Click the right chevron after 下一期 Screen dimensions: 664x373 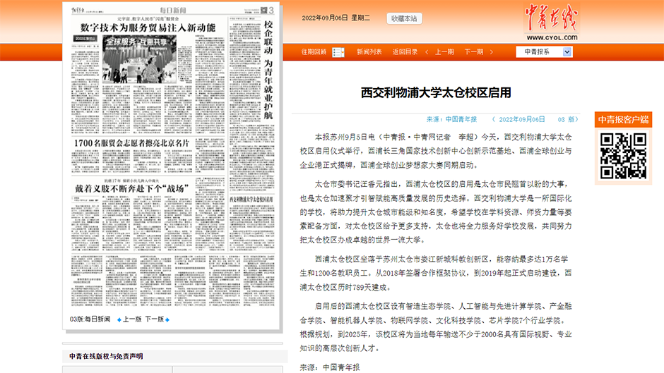491,52
